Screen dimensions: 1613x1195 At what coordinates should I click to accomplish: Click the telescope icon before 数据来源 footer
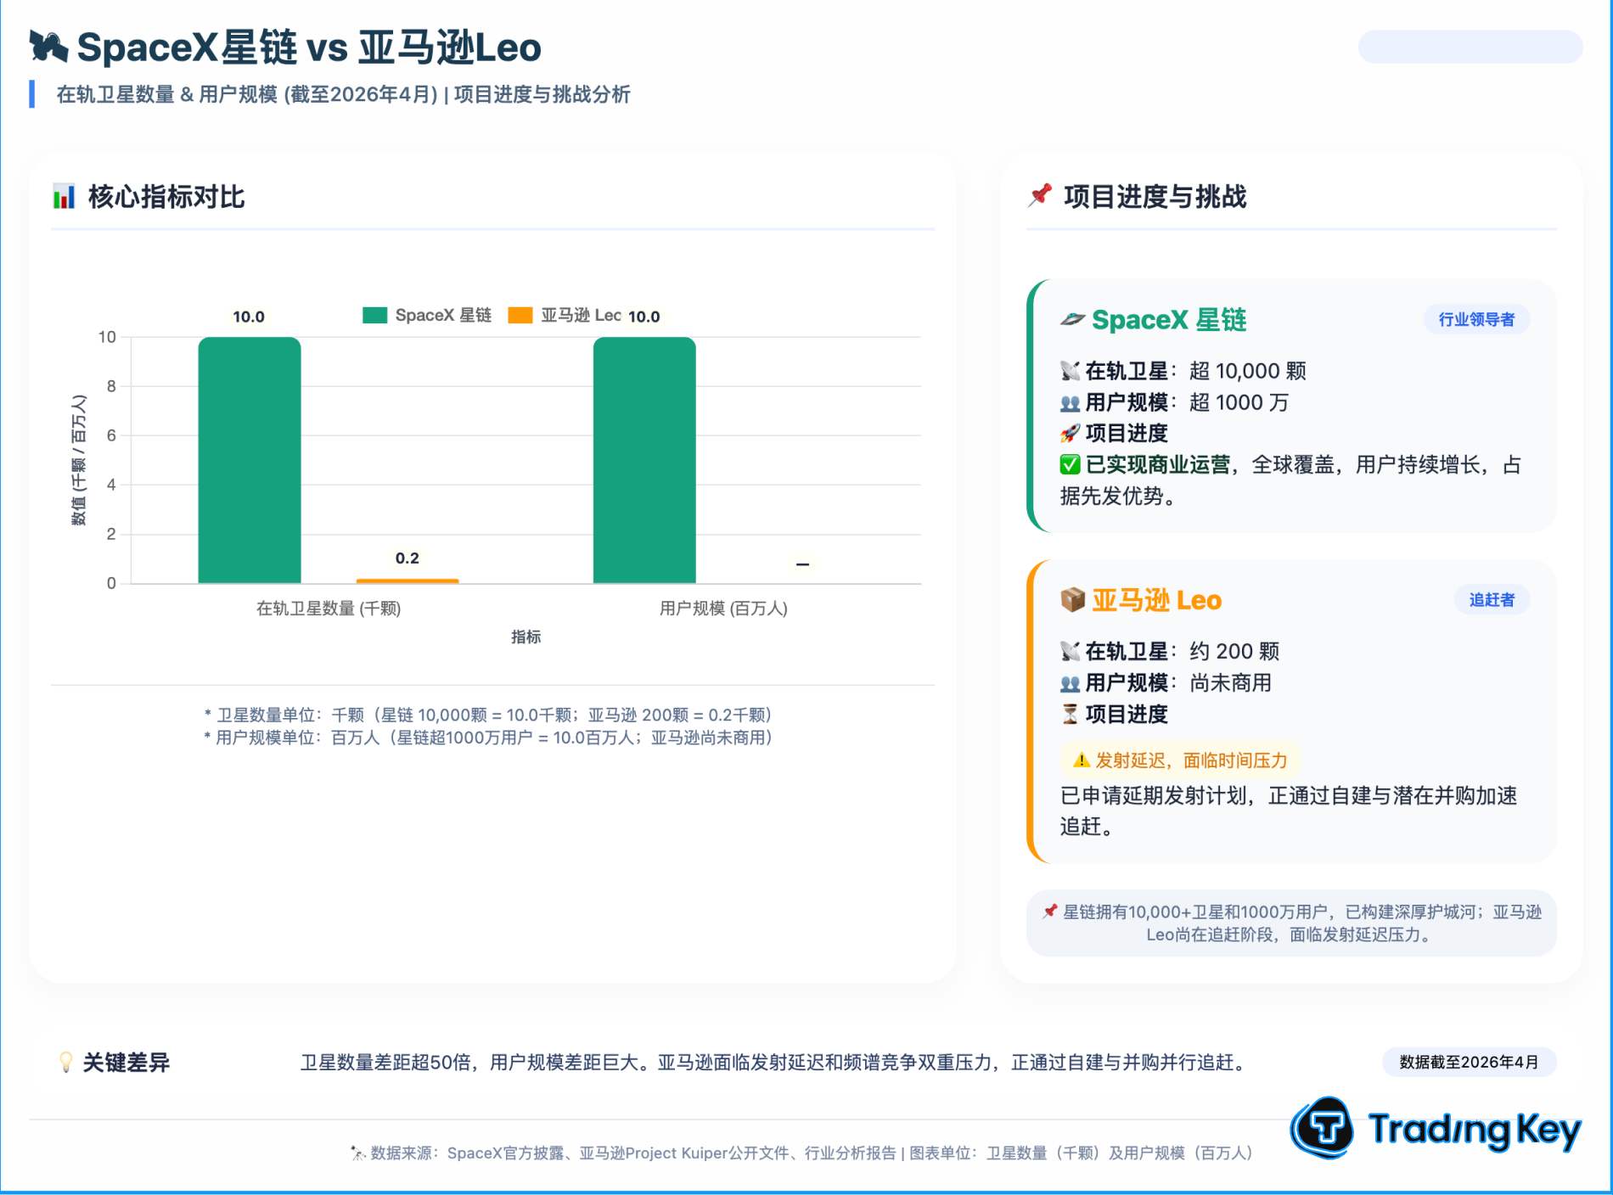pyautogui.click(x=357, y=1153)
